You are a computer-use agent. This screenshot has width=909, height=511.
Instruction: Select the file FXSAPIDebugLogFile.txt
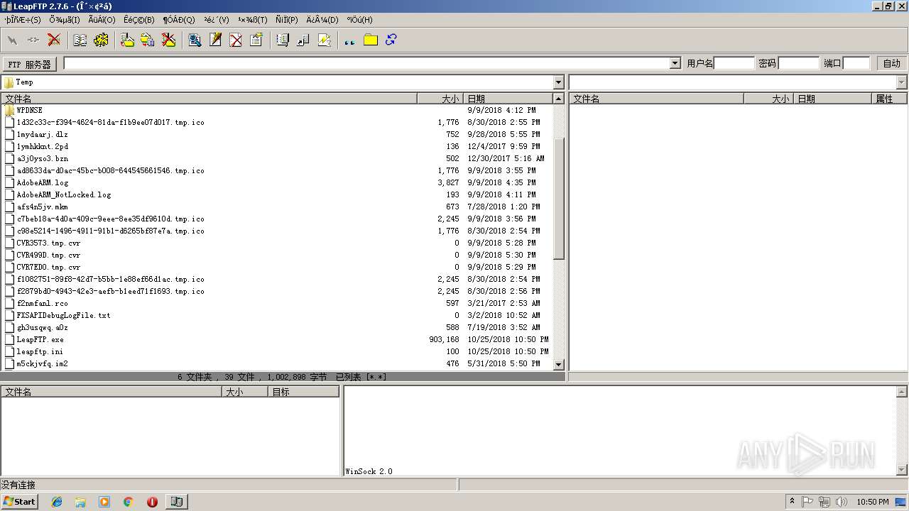(x=63, y=315)
